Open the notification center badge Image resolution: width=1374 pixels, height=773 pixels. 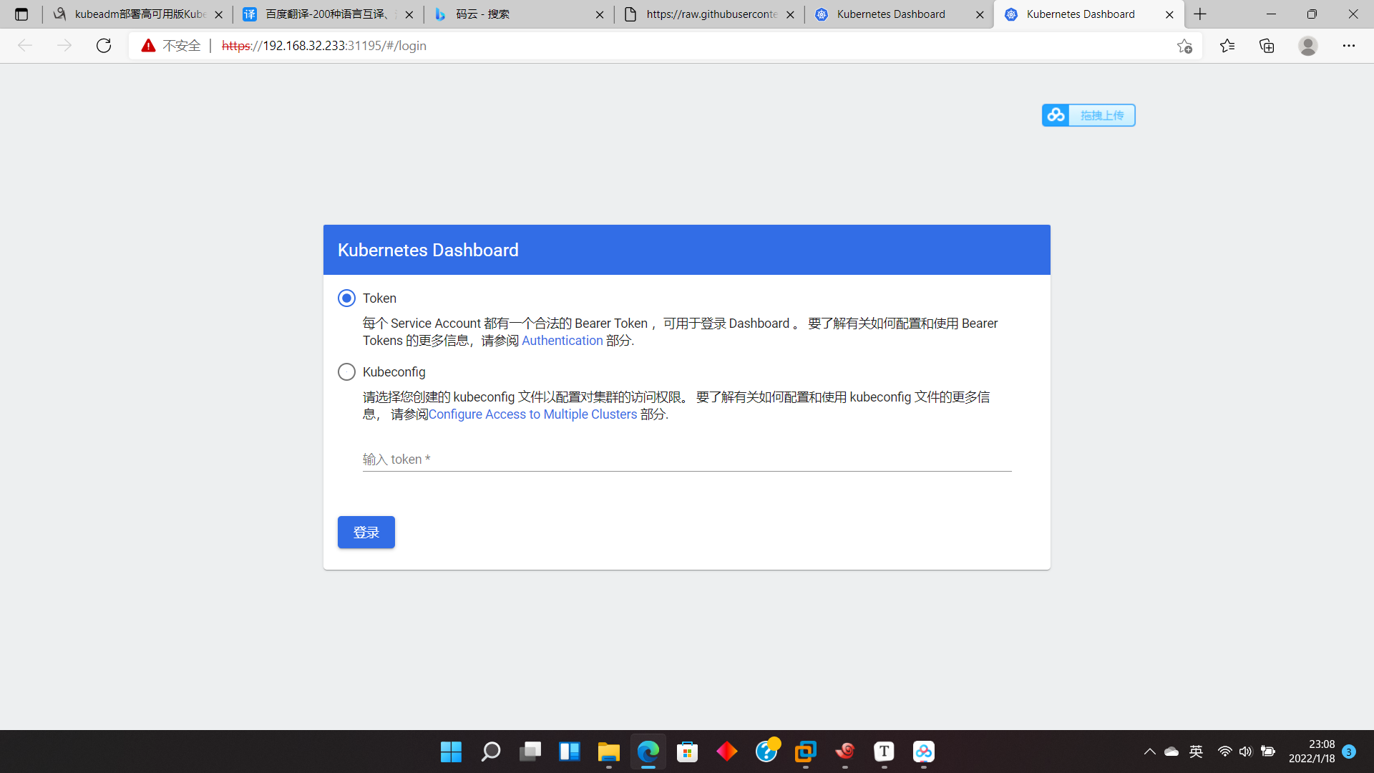[x=1349, y=752]
